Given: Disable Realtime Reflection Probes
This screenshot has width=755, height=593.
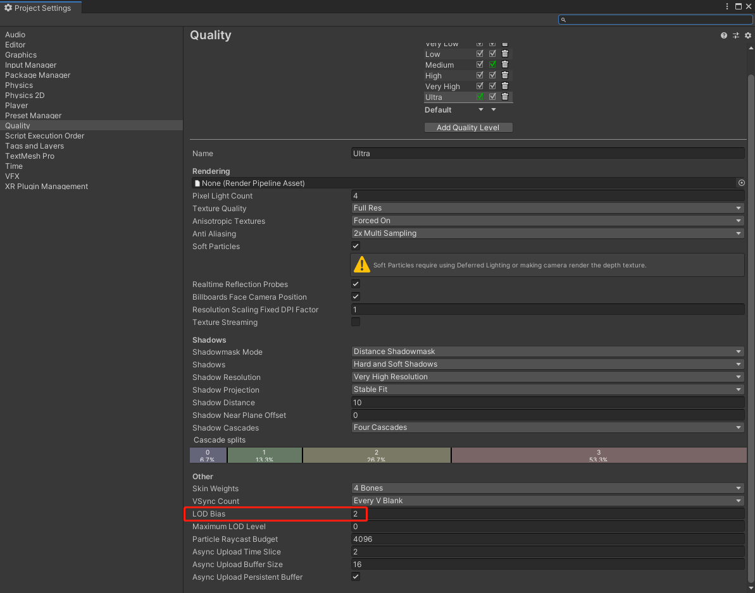Looking at the screenshot, I should (356, 284).
